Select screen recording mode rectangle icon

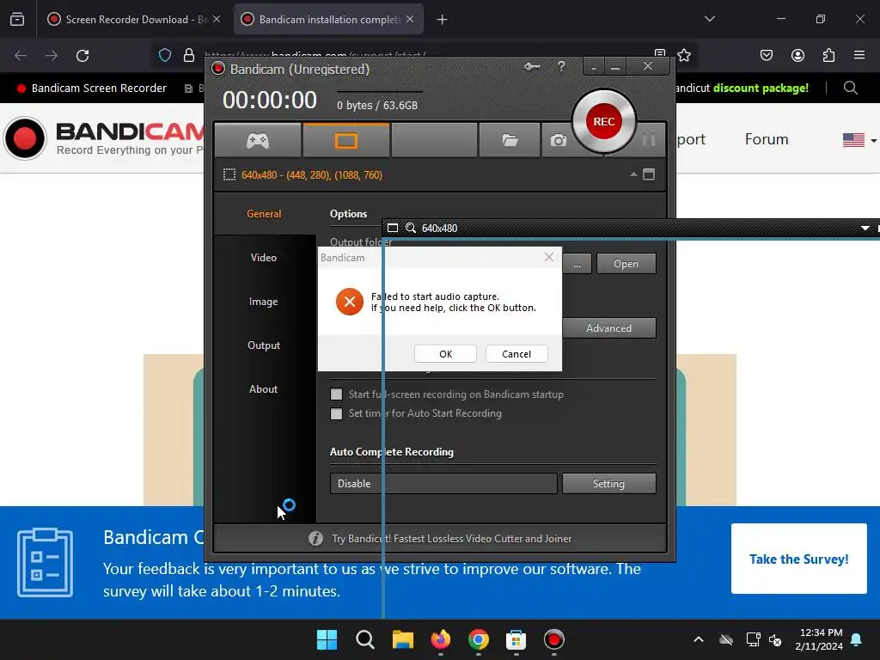pos(345,140)
